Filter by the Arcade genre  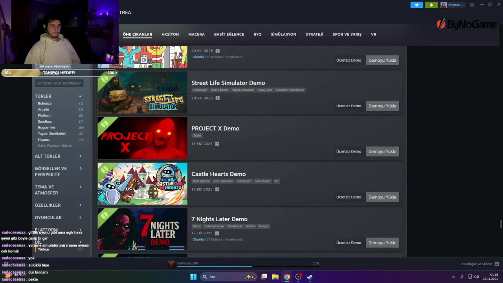coord(43,109)
